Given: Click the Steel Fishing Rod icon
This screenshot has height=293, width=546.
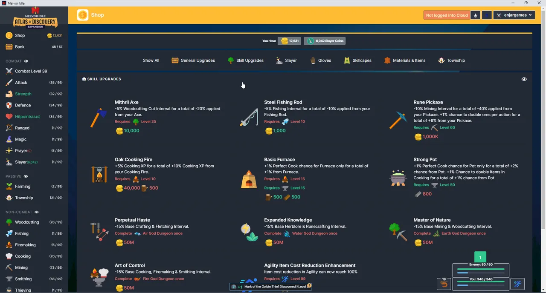Looking at the screenshot, I should tap(249, 118).
